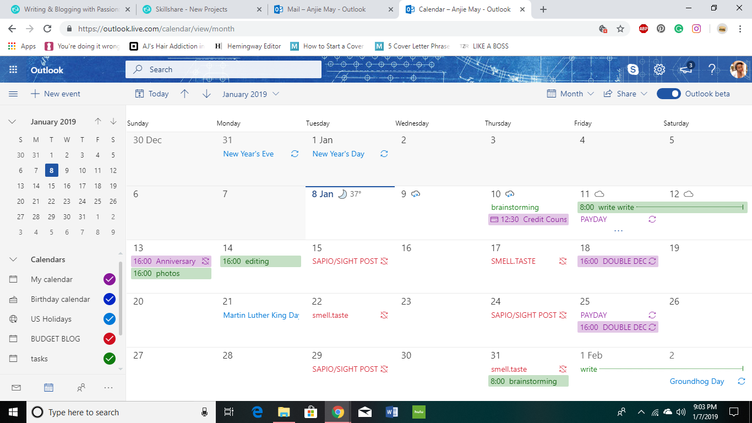Switch to Mail Anjie May Outlook tab
This screenshot has width=752, height=423.
point(333,9)
